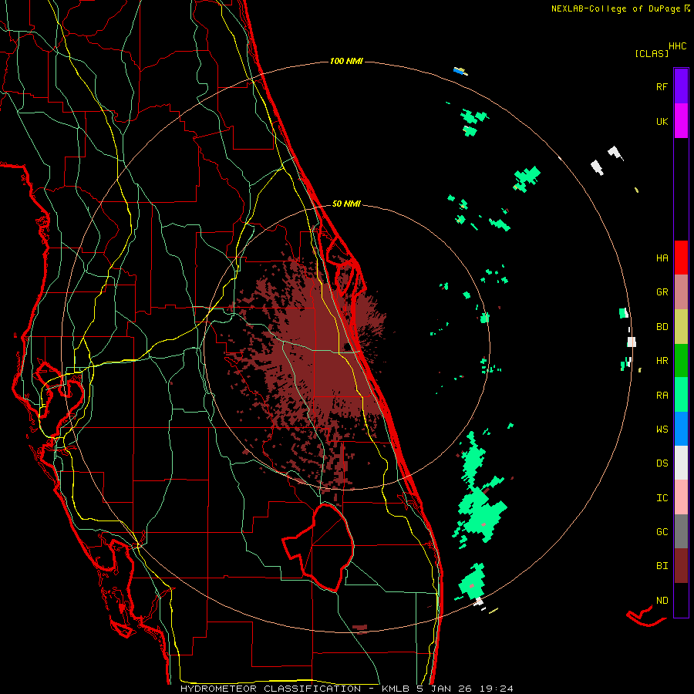This screenshot has width=694, height=694.
Task: Click the DS legend label
Action: click(662, 463)
